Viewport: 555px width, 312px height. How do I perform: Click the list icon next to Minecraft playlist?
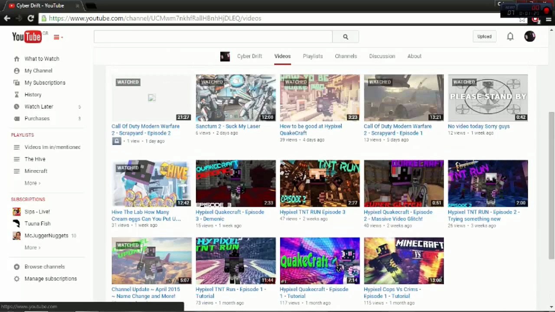[16, 171]
